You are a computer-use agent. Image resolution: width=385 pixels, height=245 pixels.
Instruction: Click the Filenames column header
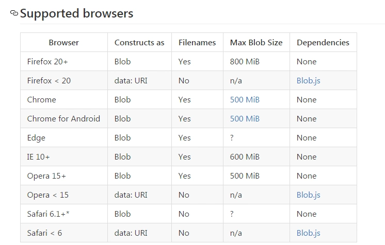197,43
